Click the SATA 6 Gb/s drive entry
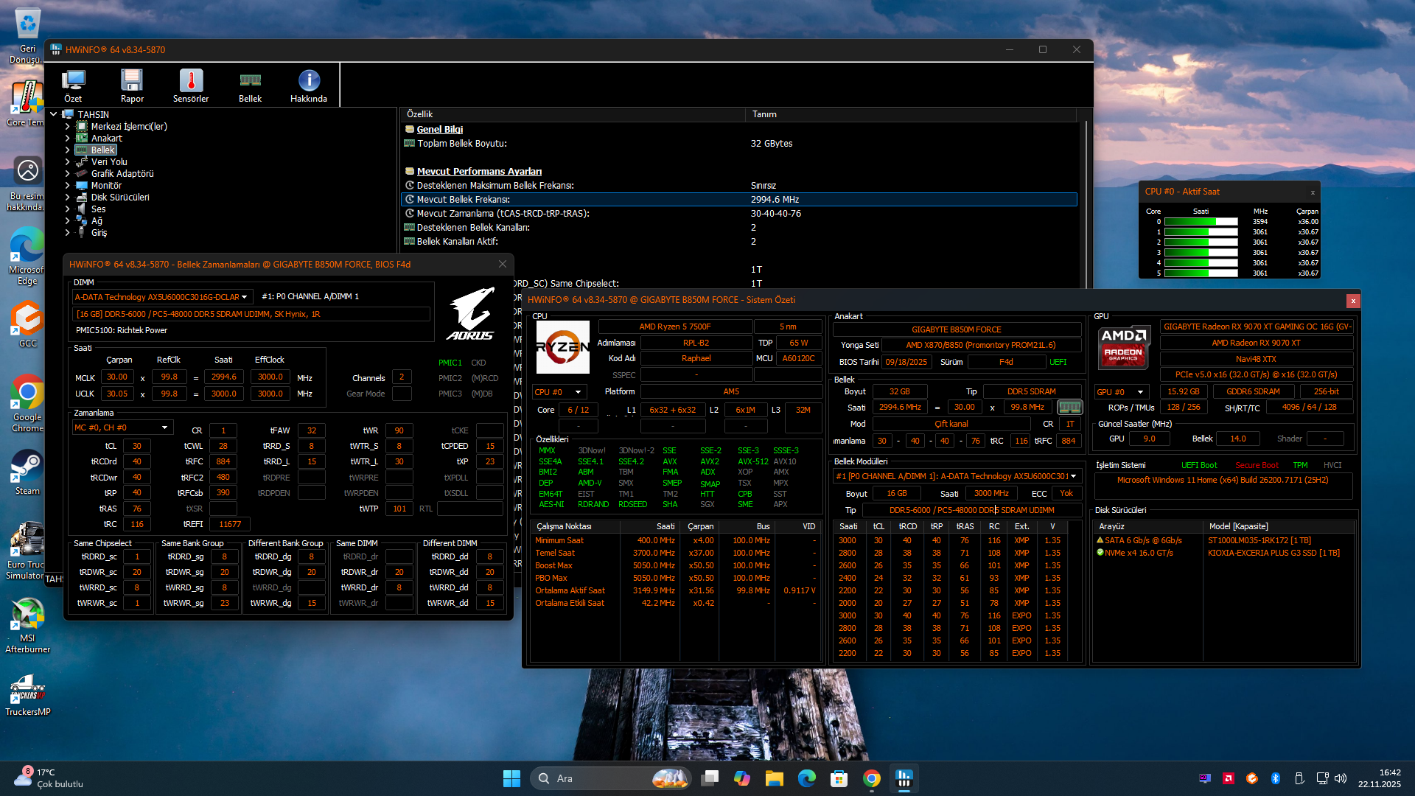1415x796 pixels. (1139, 541)
